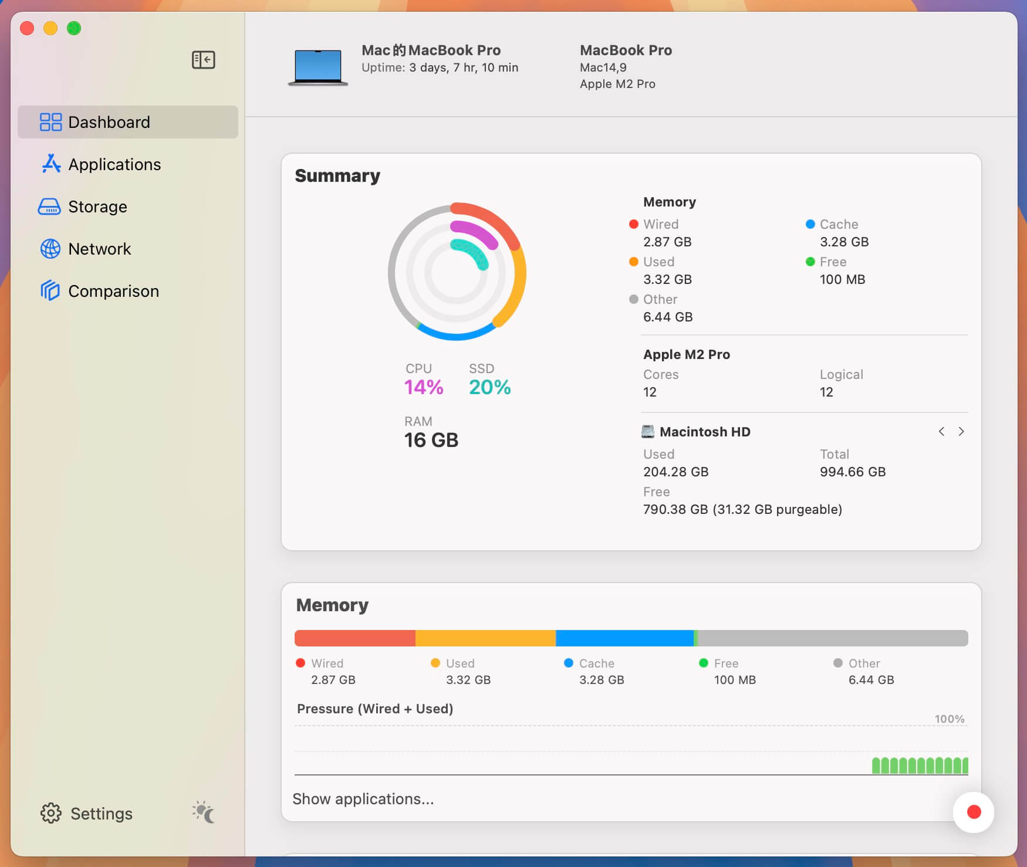This screenshot has height=867, width=1027.
Task: Click the circular summary ring chart
Action: pyautogui.click(x=457, y=272)
